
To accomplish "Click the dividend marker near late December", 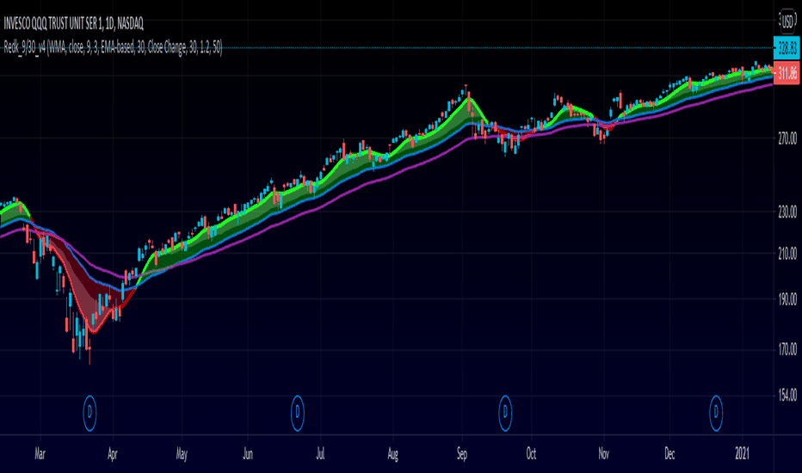I will (716, 413).
